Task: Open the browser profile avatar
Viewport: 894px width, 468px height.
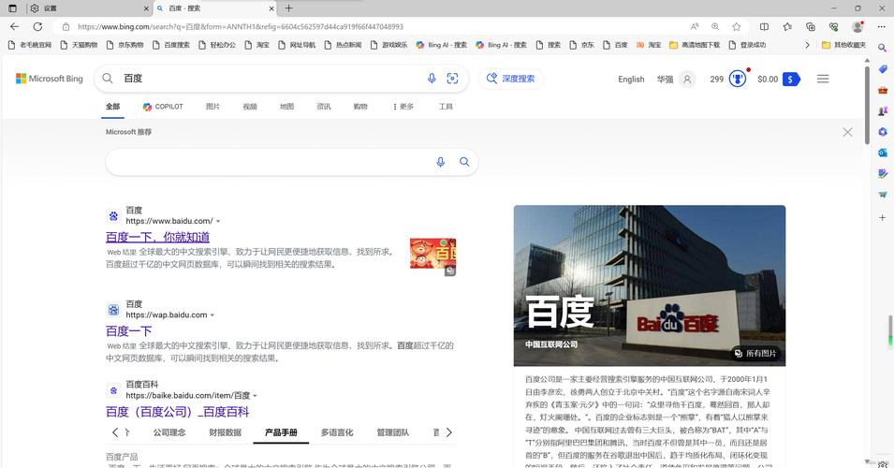Action: (x=857, y=27)
